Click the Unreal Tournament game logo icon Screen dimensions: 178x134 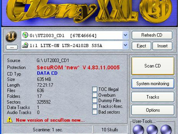(x=11, y=36)
